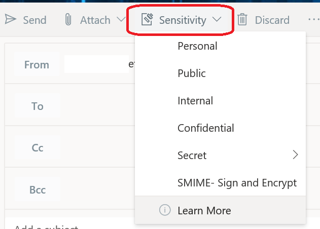Click the Attach paperclip icon
Screen dimensions: 320x229
[x=68, y=20]
